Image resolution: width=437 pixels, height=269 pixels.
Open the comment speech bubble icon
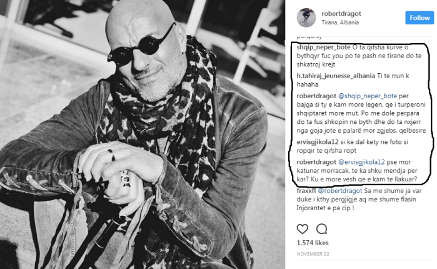tap(321, 229)
